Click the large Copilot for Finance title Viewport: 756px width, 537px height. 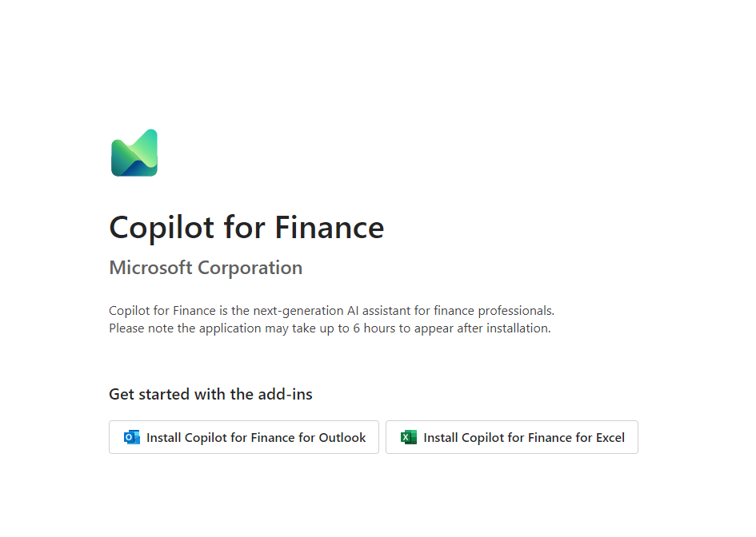point(246,228)
